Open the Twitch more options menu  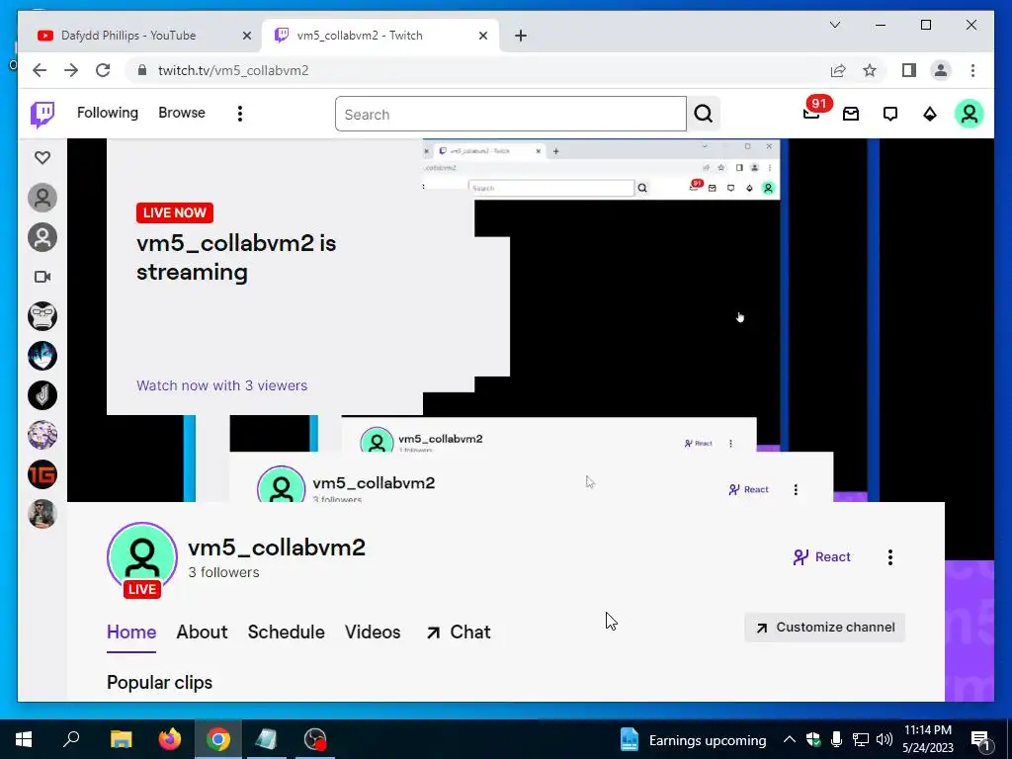click(240, 114)
